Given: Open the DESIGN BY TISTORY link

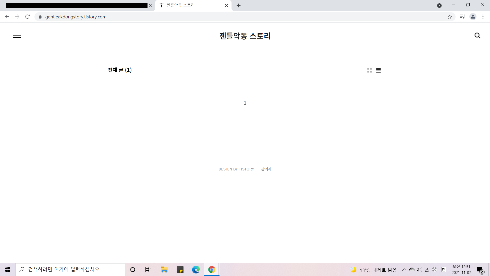Looking at the screenshot, I should point(236,169).
